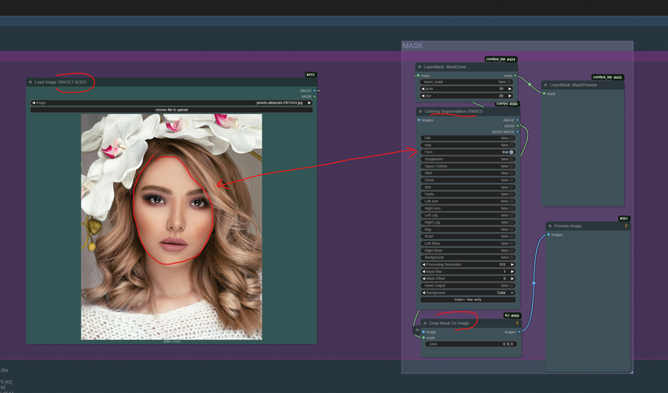Image resolution: width=668 pixels, height=393 pixels.
Task: Enable the Hair segmentation toggle
Action: [511, 145]
